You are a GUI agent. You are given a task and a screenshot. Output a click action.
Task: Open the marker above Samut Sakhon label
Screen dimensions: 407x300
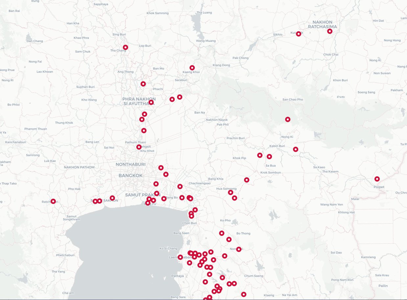pos(112,198)
